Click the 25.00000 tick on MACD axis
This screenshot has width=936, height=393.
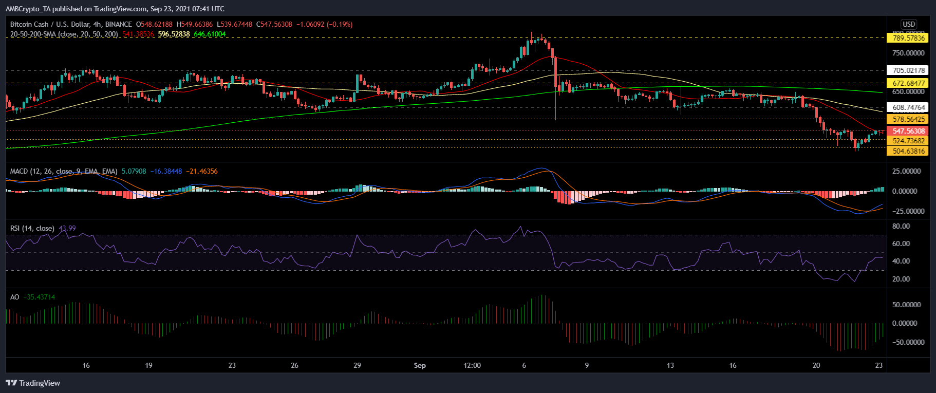tap(906, 171)
